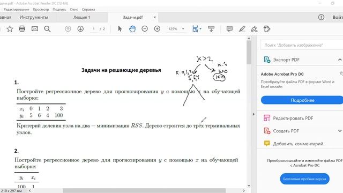Start the Бесплатная пробная версия
Viewport: 343px width, 193px height.
pos(304,179)
